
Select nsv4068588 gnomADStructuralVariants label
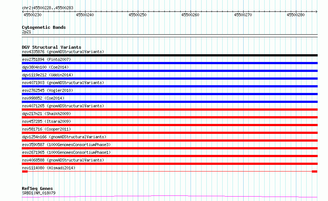pyautogui.click(x=63, y=160)
